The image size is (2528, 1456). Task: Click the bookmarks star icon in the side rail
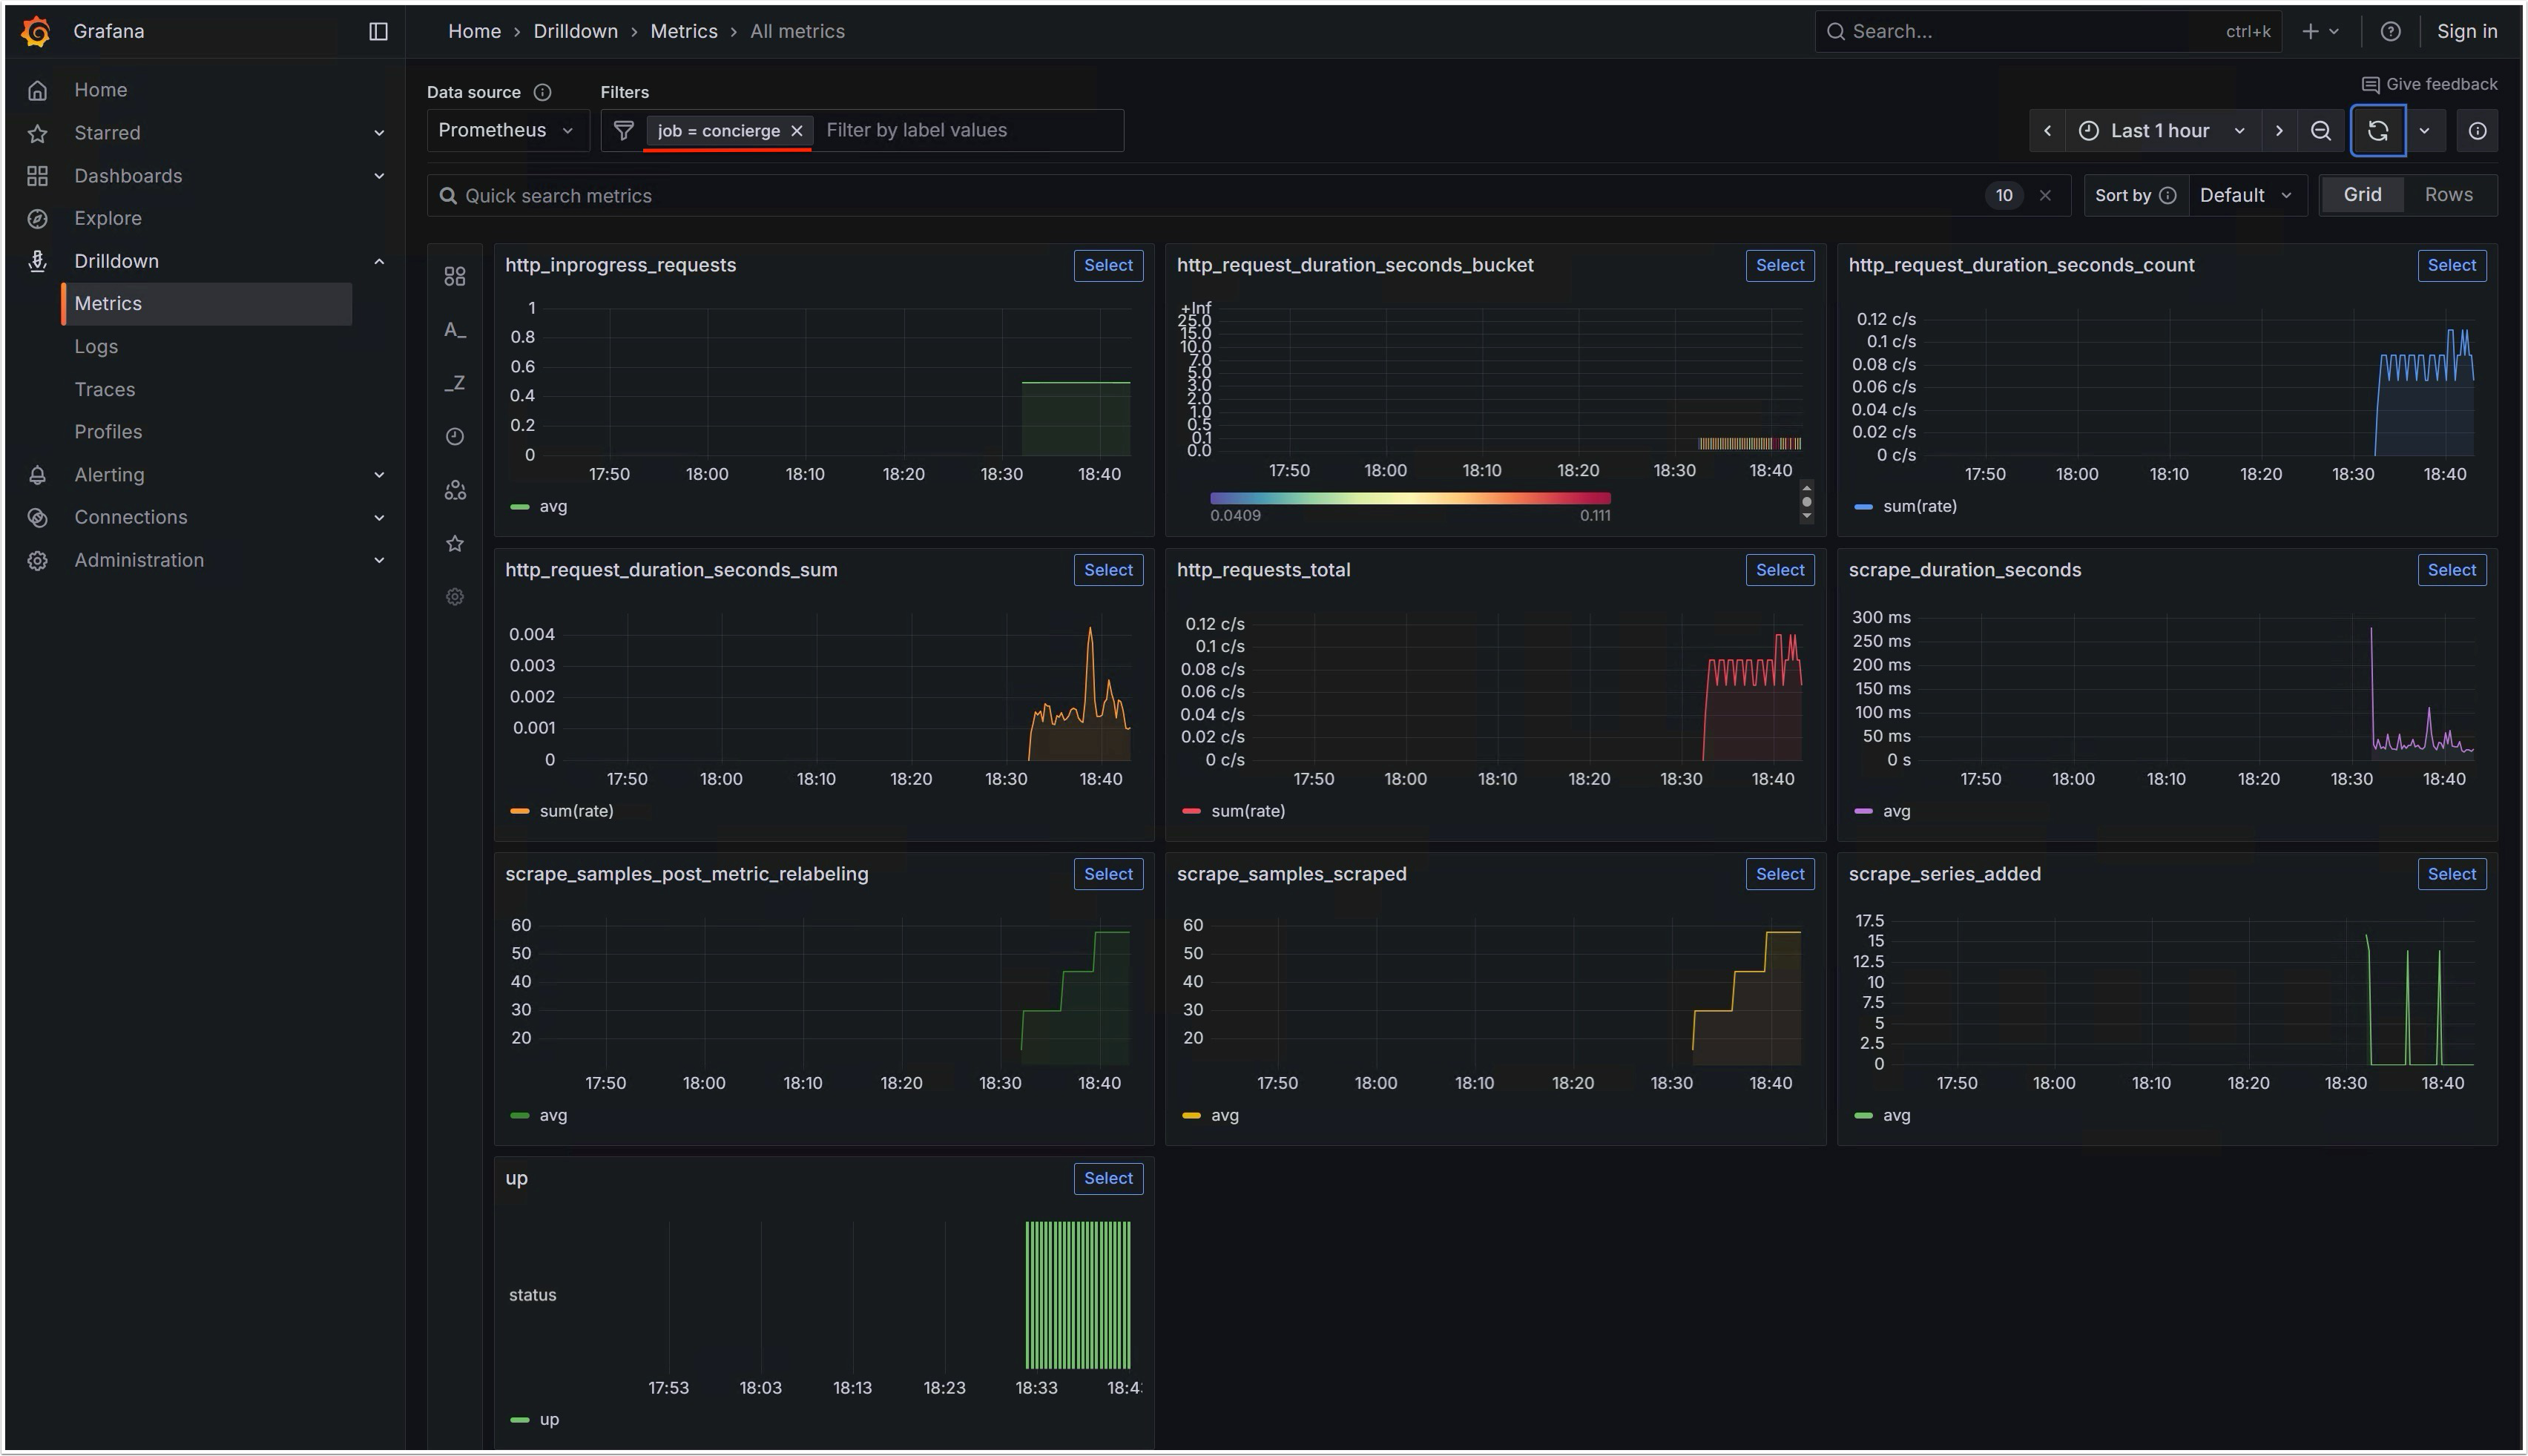[455, 543]
